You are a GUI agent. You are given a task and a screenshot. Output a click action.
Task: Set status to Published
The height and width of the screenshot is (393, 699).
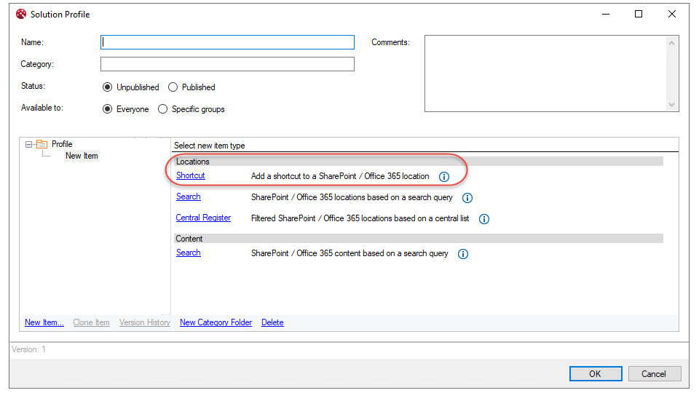(x=173, y=87)
